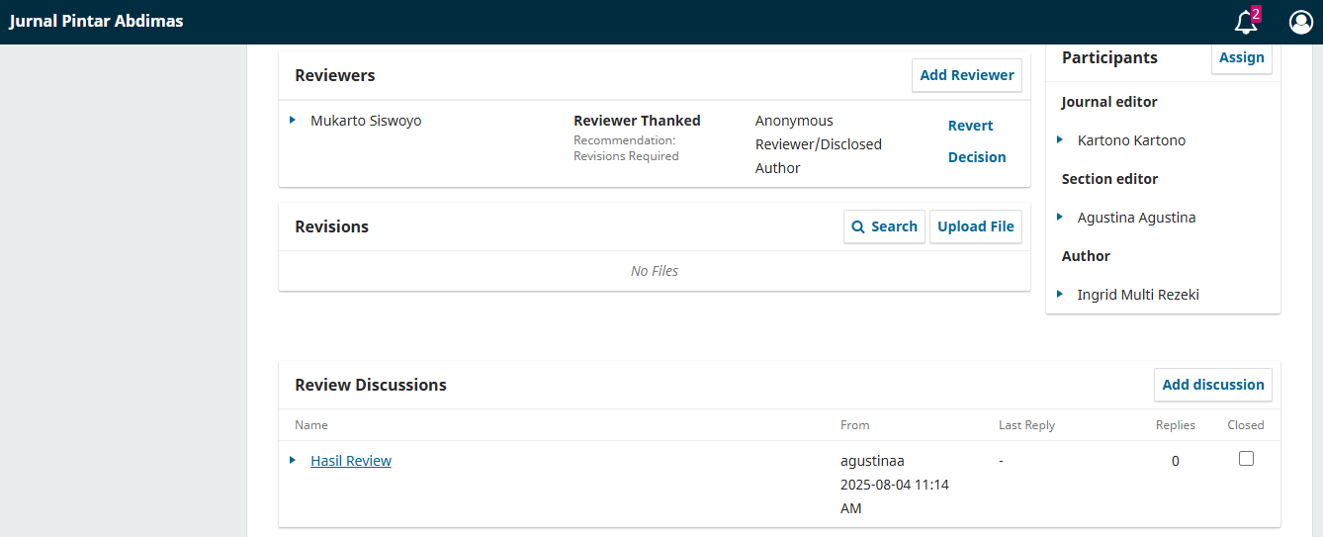
Task: Expand Ingrid Multi Rezeki author entry
Action: pyautogui.click(x=1060, y=294)
